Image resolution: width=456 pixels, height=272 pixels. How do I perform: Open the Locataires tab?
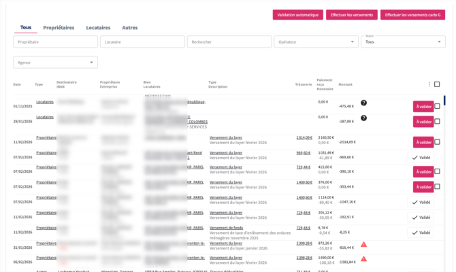pos(98,28)
